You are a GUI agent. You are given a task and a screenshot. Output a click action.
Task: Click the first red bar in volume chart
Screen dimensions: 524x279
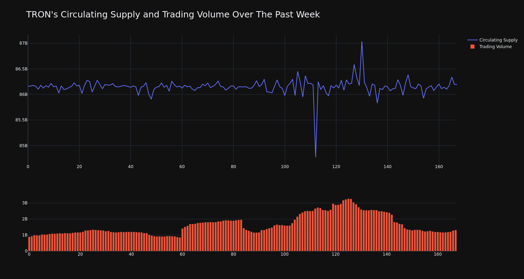(29, 244)
